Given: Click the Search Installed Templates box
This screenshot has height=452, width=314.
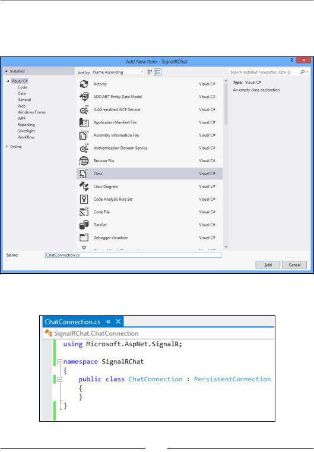Looking at the screenshot, I should pyautogui.click(x=264, y=72).
